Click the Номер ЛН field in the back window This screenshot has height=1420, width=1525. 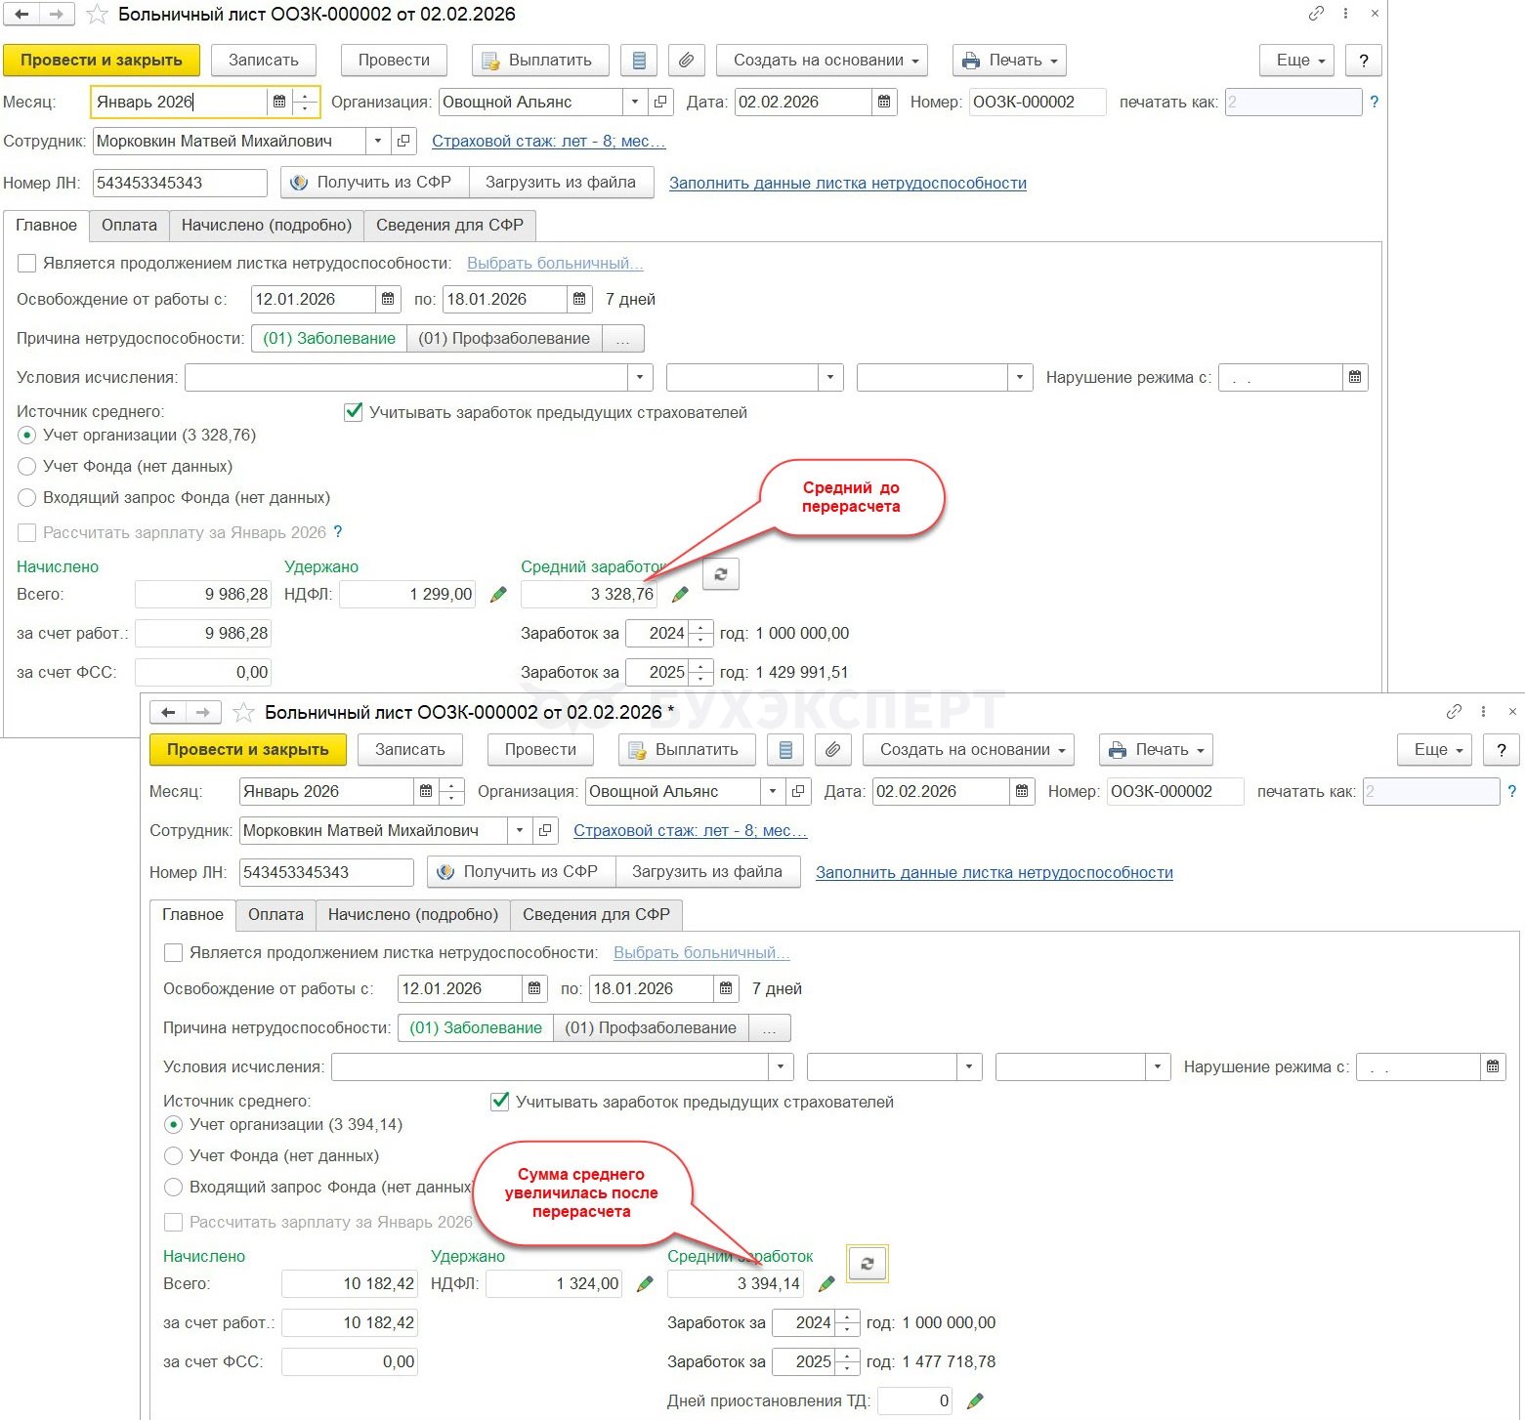pyautogui.click(x=180, y=183)
